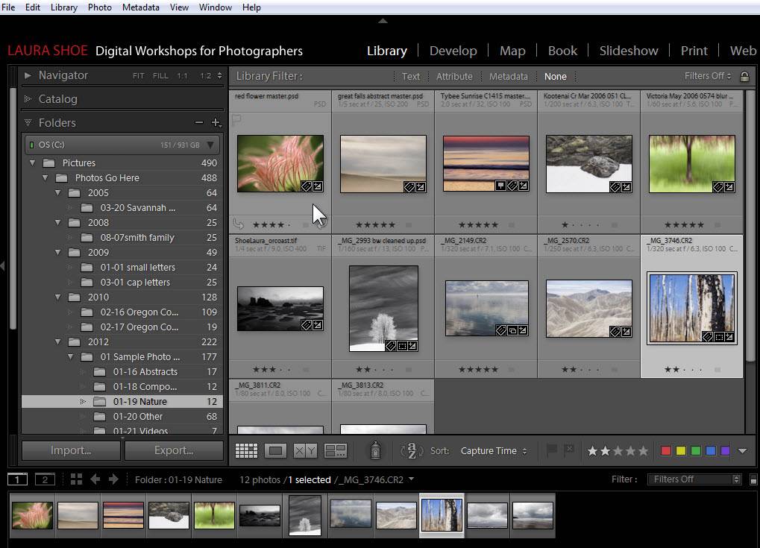Set the Pick flag in toolbar

click(553, 450)
